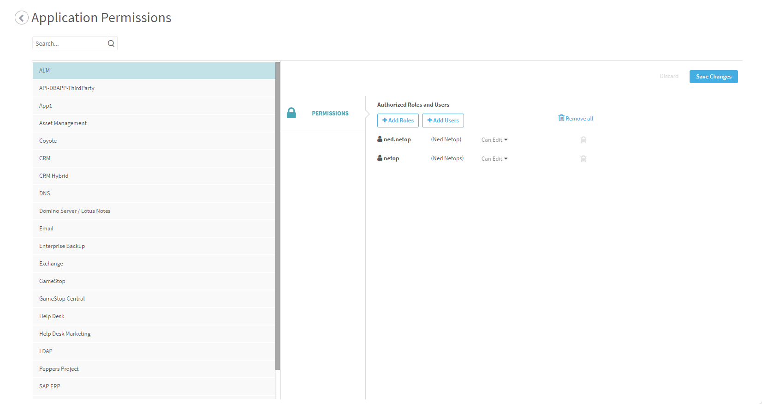Click Add Roles button
The width and height of the screenshot is (762, 404).
click(x=398, y=121)
